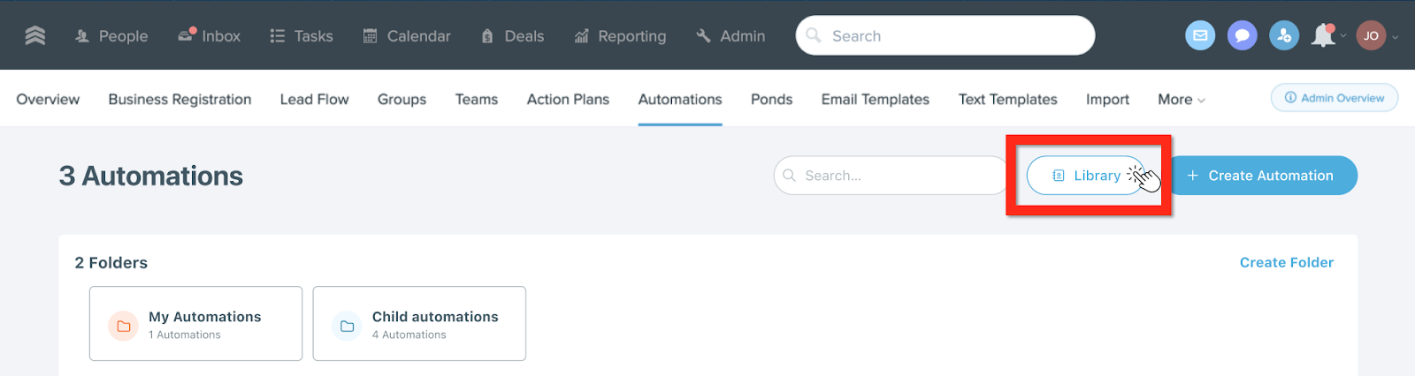Open the mail envelope icon in header
This screenshot has height=376, width=1415.
[x=1200, y=35]
